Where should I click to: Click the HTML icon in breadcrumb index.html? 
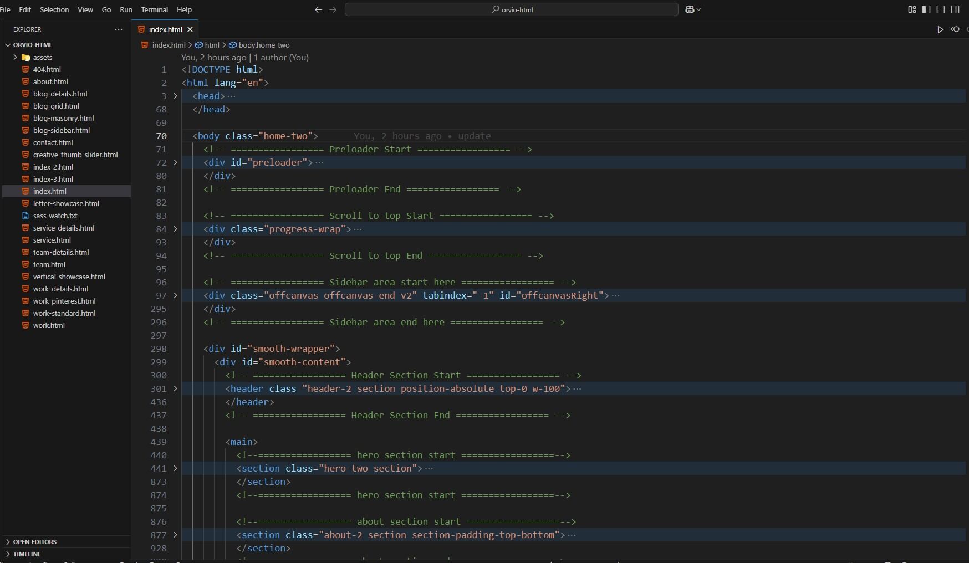click(x=145, y=45)
